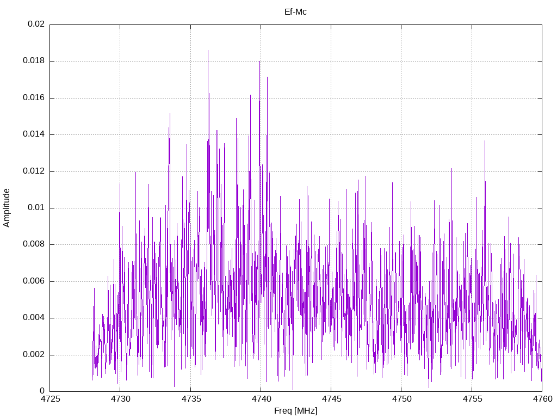Click the y-axis tick label 0.004
This screenshot has width=557, height=418.
34,318
